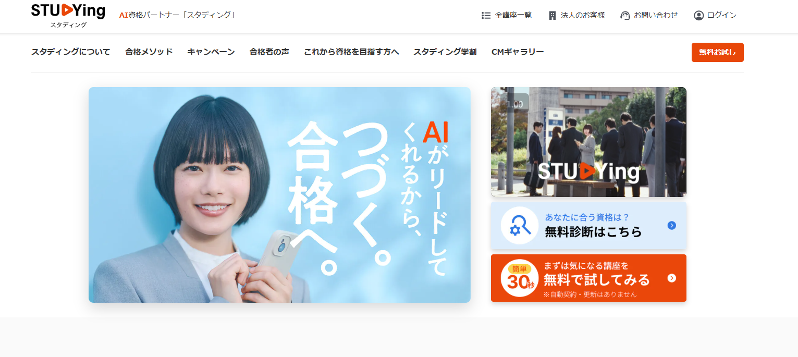The image size is (798, 357).
Task: Play the STUDYing commercial video thumbnail
Action: [x=588, y=142]
